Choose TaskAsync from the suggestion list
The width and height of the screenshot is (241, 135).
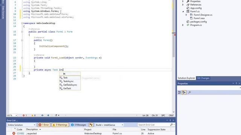tap(70, 81)
